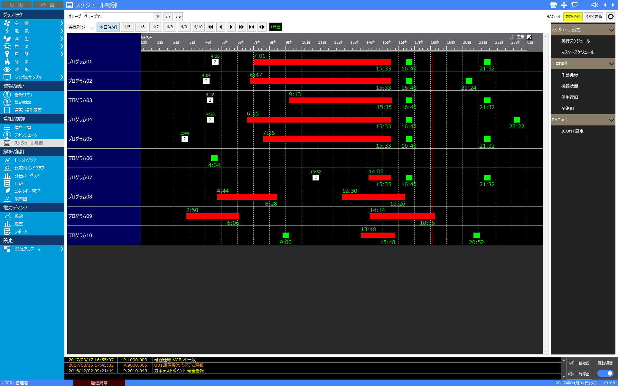Screen dimensions: 618x386
Task: Step forward one day with right arrow
Action: point(231,27)
